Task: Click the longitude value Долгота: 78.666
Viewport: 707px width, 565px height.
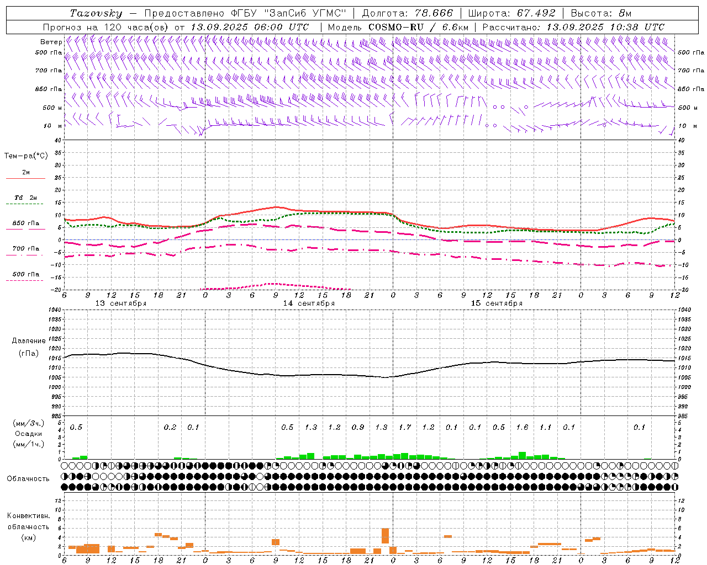Action: coord(407,13)
